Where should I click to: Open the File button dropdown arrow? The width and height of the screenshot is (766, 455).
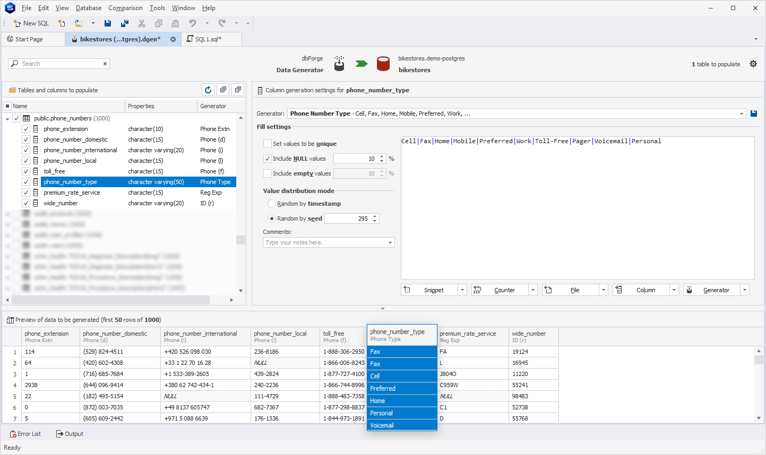604,290
